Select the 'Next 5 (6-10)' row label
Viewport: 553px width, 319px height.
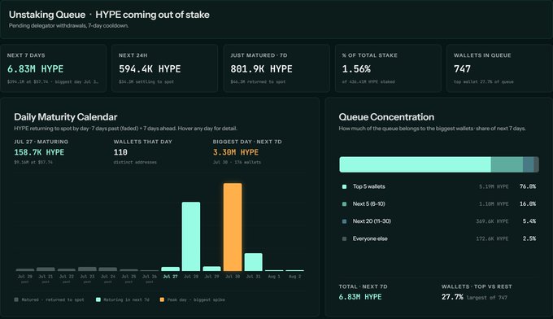369,203
